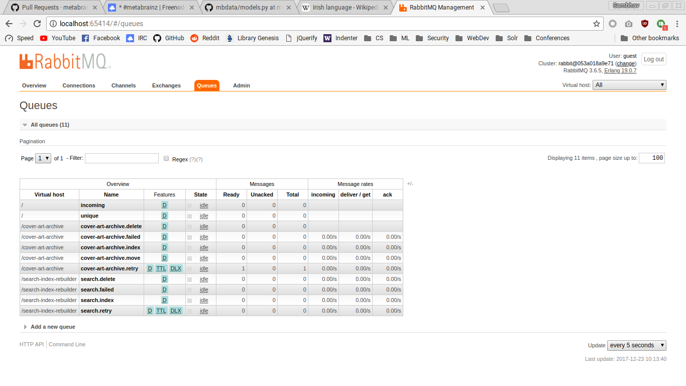This screenshot has width=686, height=386.
Task: Click the DLX tag on cover-art-archive.retry
Action: (176, 268)
